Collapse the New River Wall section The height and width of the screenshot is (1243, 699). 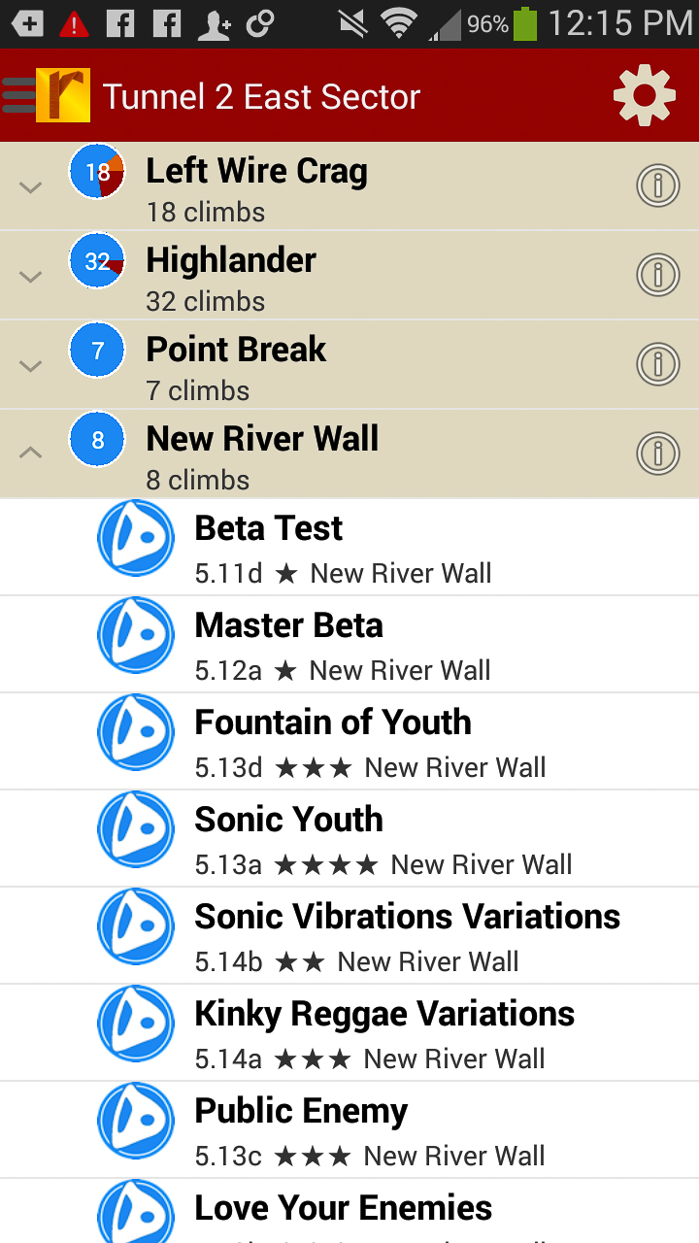31,452
